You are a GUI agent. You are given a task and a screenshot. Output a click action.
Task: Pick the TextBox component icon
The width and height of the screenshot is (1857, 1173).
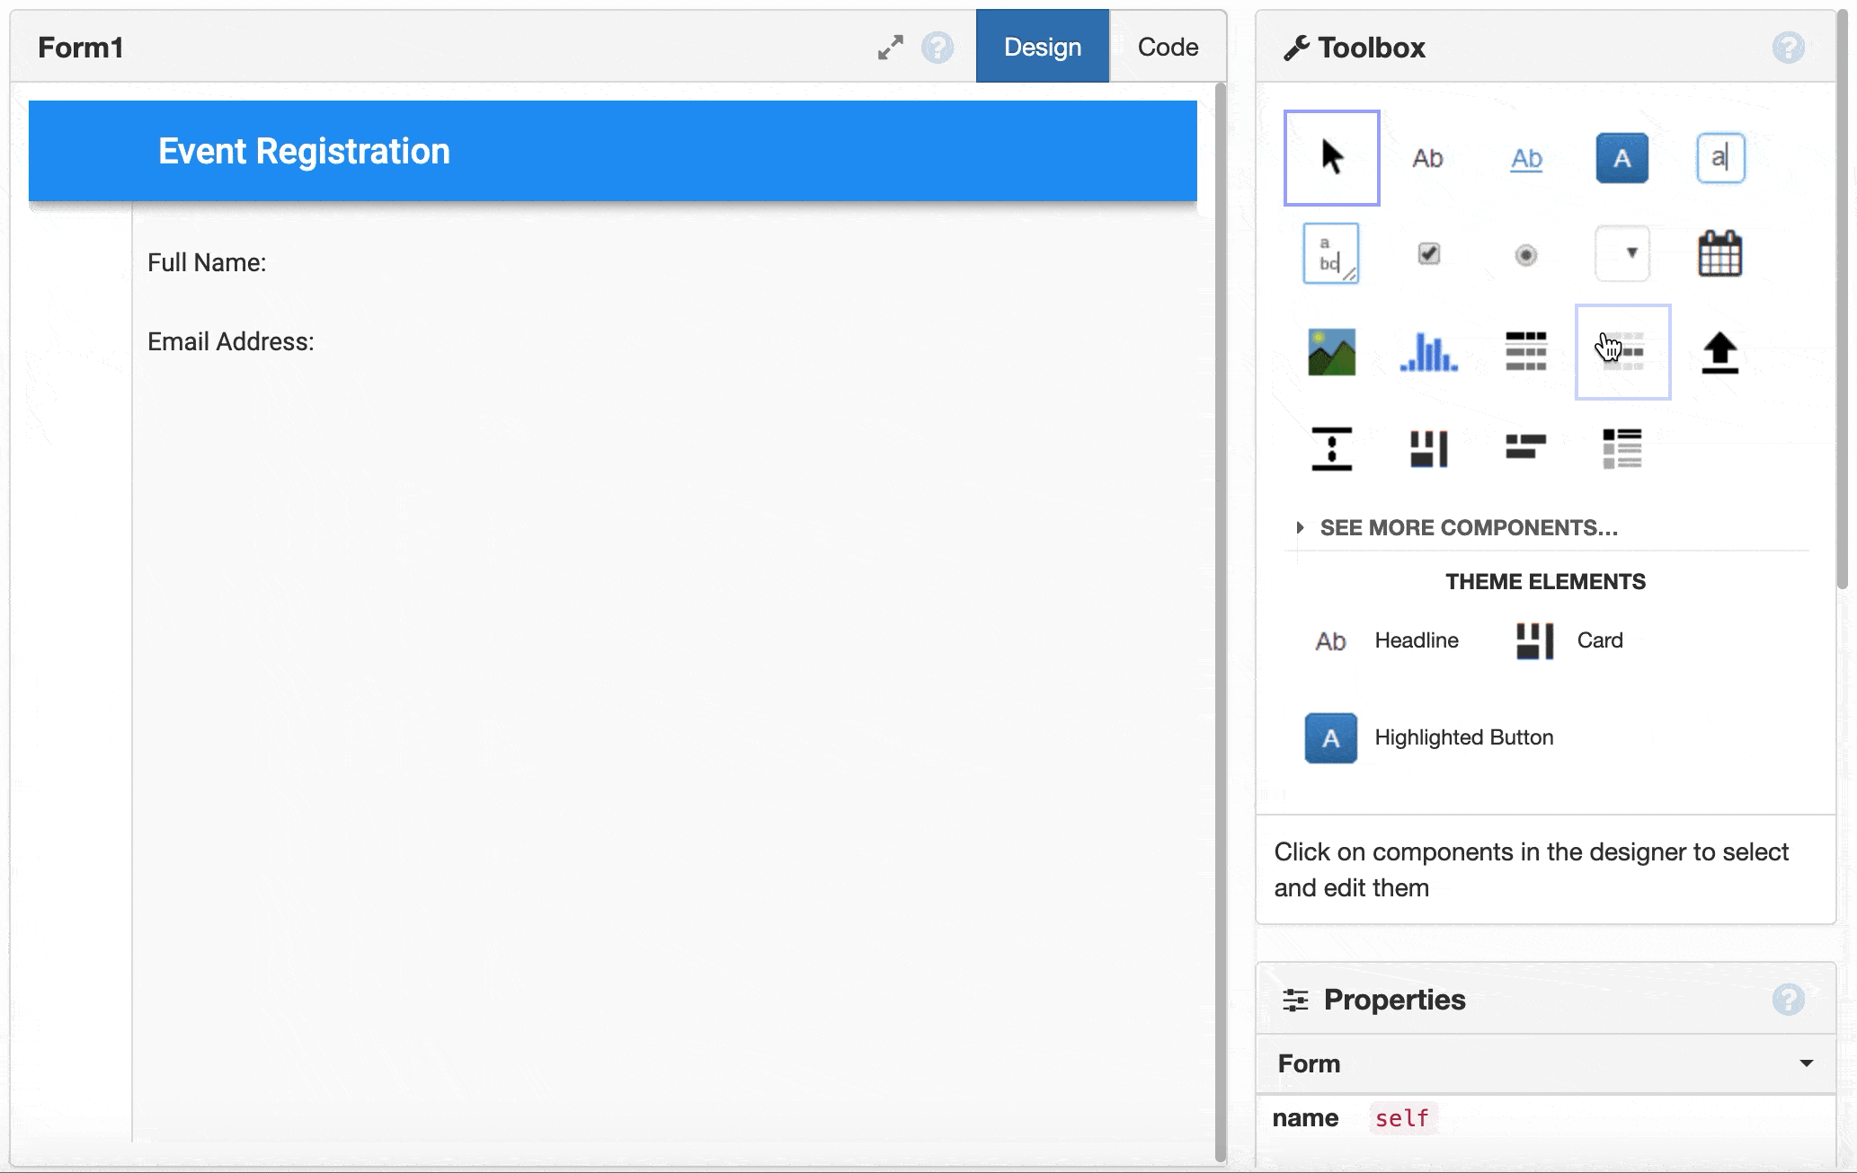[1719, 158]
